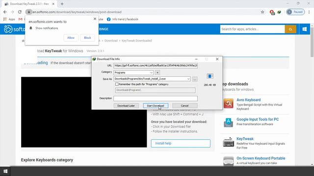Allow notifications from en.softonic.com
Image resolution: width=314 pixels, height=176 pixels.
pyautogui.click(x=71, y=38)
